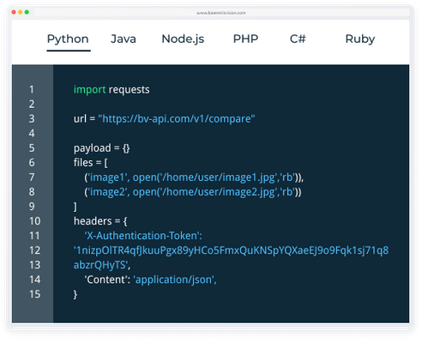Viewport: 422px width, 342px height.
Task: Click the image2.jpg file path line
Action: click(x=193, y=192)
